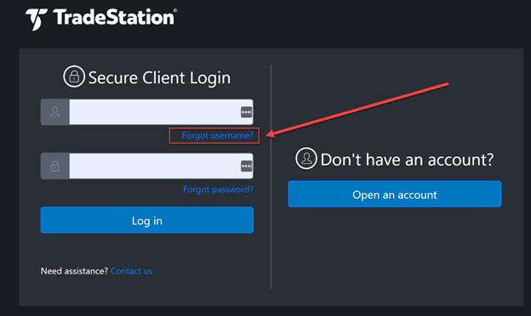Focus the username input field
The width and height of the screenshot is (531, 316).
coord(161,112)
